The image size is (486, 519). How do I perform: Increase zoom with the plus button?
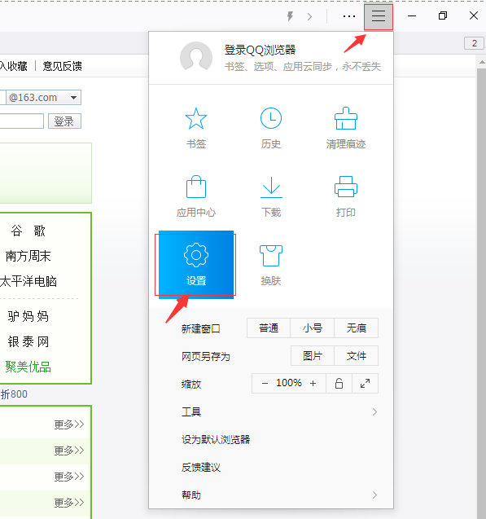pos(313,383)
